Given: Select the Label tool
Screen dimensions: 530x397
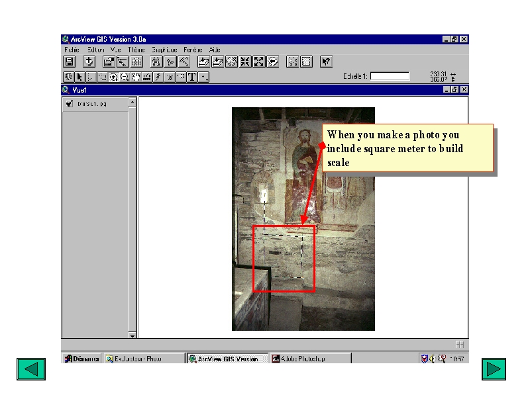Looking at the screenshot, I should click(x=181, y=77).
